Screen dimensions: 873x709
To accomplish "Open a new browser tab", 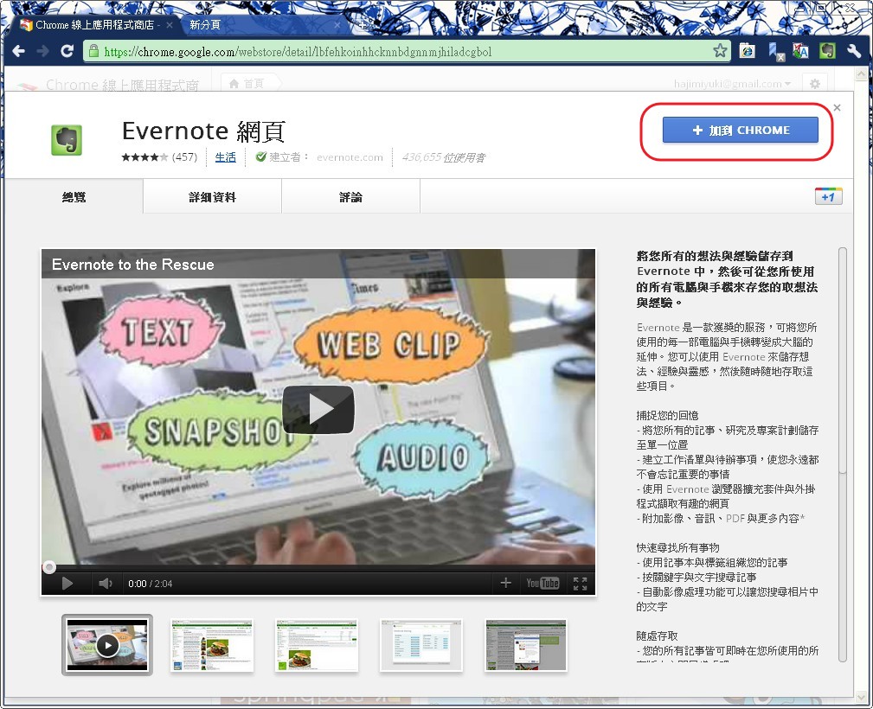I will click(363, 25).
